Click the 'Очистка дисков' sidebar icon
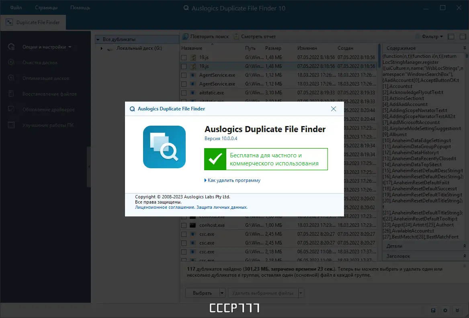Screen dimensions: 469x318 click(11, 62)
